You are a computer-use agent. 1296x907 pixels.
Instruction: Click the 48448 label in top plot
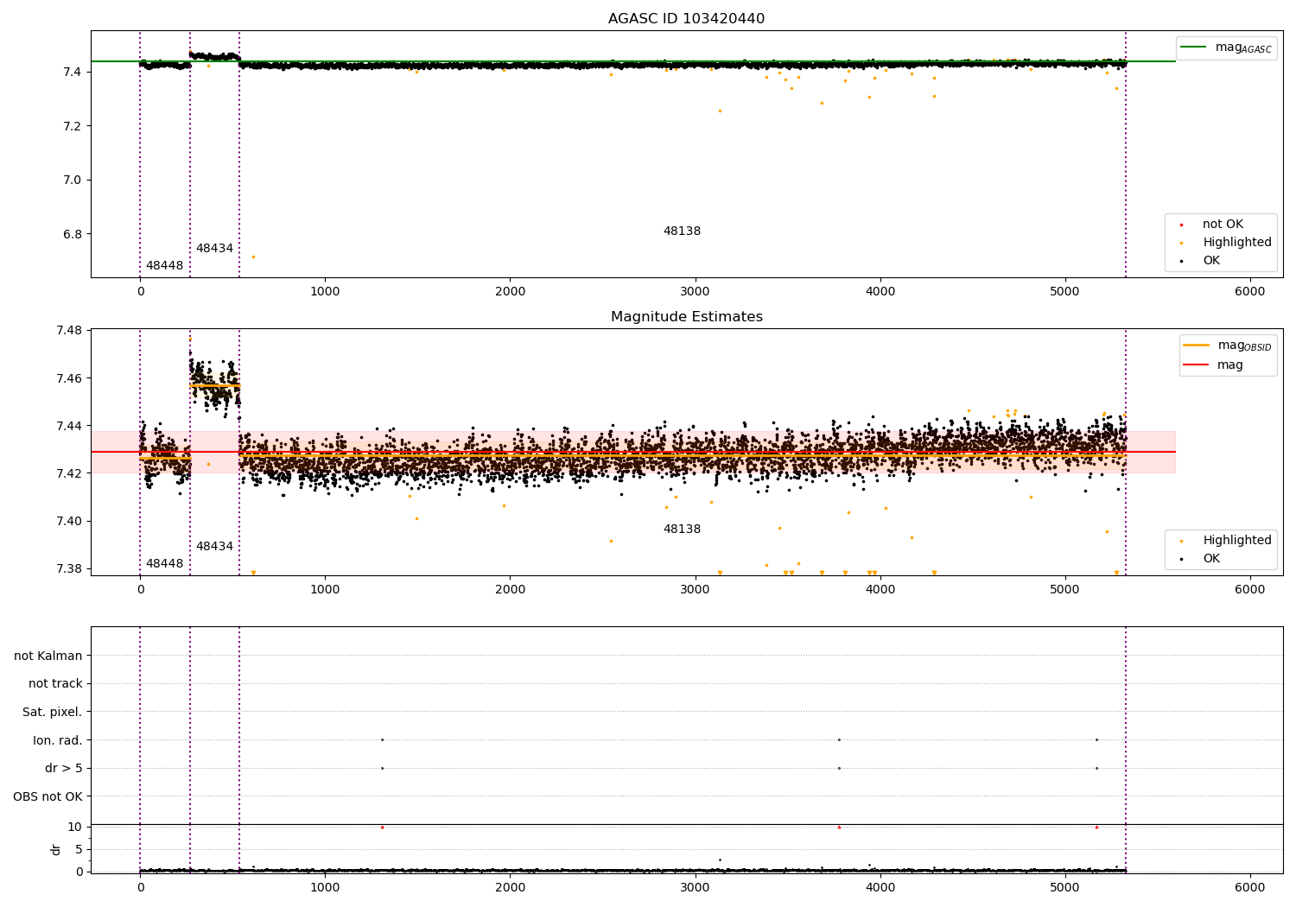tap(164, 266)
